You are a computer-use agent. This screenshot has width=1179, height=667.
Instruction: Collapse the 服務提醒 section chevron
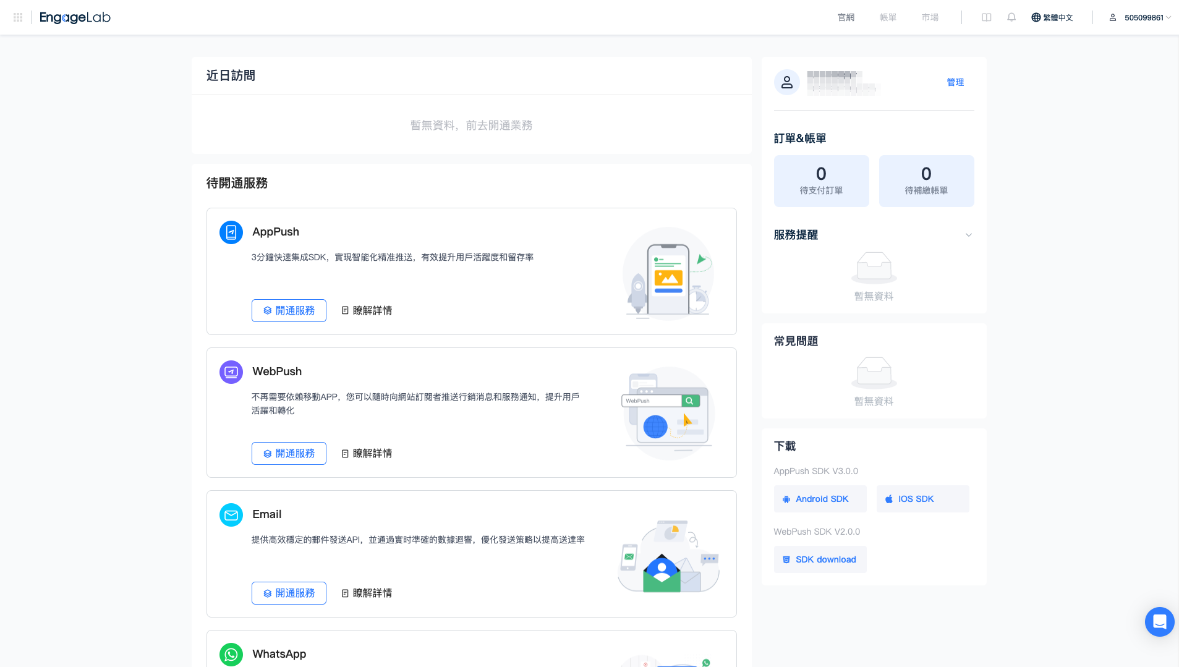(x=969, y=235)
